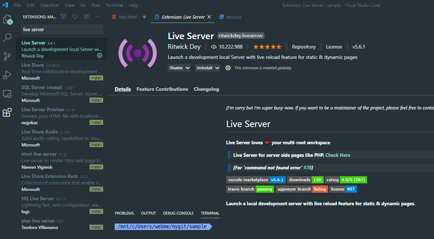Image resolution: width=434 pixels, height=239 pixels.
Task: Open extensions view more actions ellipsis
Action: click(98, 17)
